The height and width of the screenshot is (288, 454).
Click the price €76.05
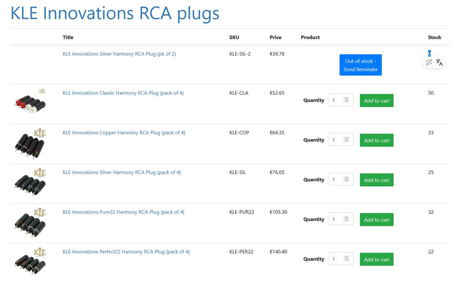[x=277, y=172]
